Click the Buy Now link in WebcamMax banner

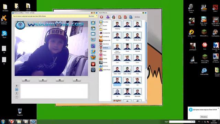click(91, 16)
